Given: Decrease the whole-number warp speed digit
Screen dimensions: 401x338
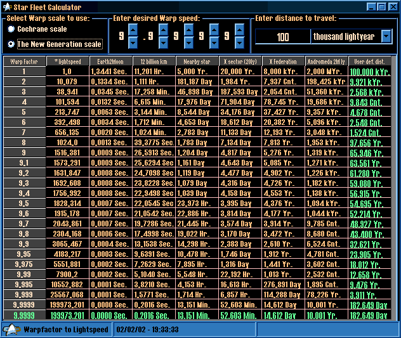Looking at the screenshot, I should pos(133,44).
